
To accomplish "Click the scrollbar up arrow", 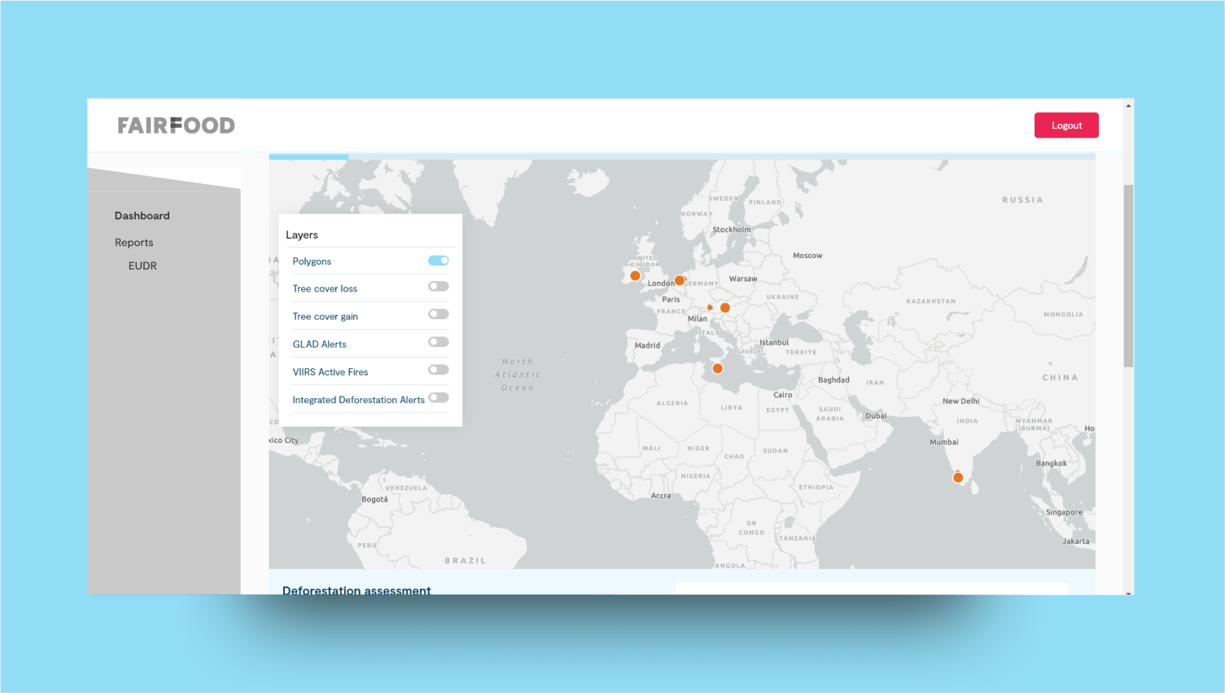I will [x=1128, y=106].
